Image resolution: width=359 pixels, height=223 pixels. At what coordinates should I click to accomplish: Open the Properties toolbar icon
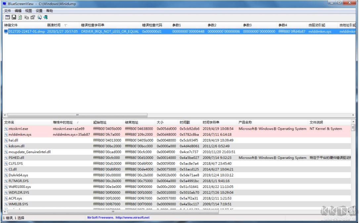[32, 17]
